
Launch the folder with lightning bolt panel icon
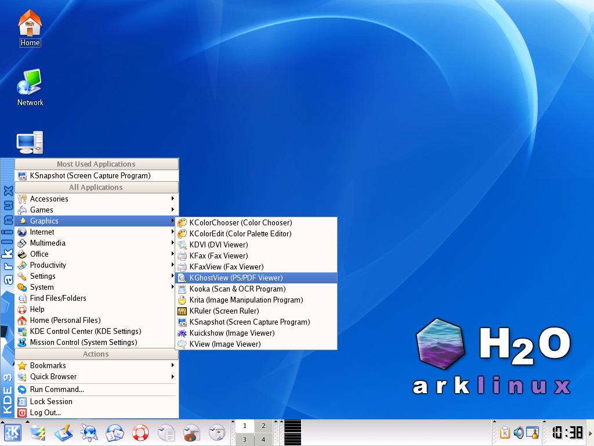pos(38,433)
